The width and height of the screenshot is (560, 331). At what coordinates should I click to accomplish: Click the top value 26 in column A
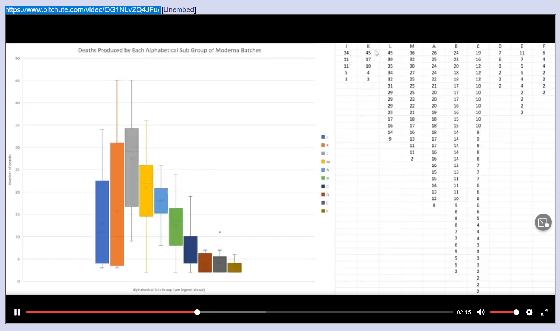pos(434,53)
